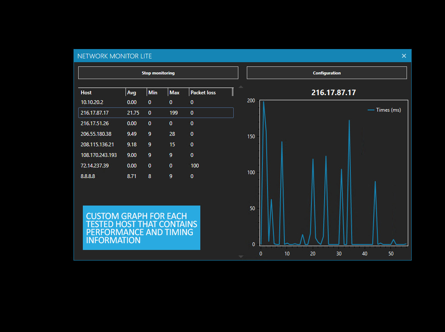Click the 216.17.87.17 graph title
This screenshot has width=445, height=332.
click(x=333, y=92)
